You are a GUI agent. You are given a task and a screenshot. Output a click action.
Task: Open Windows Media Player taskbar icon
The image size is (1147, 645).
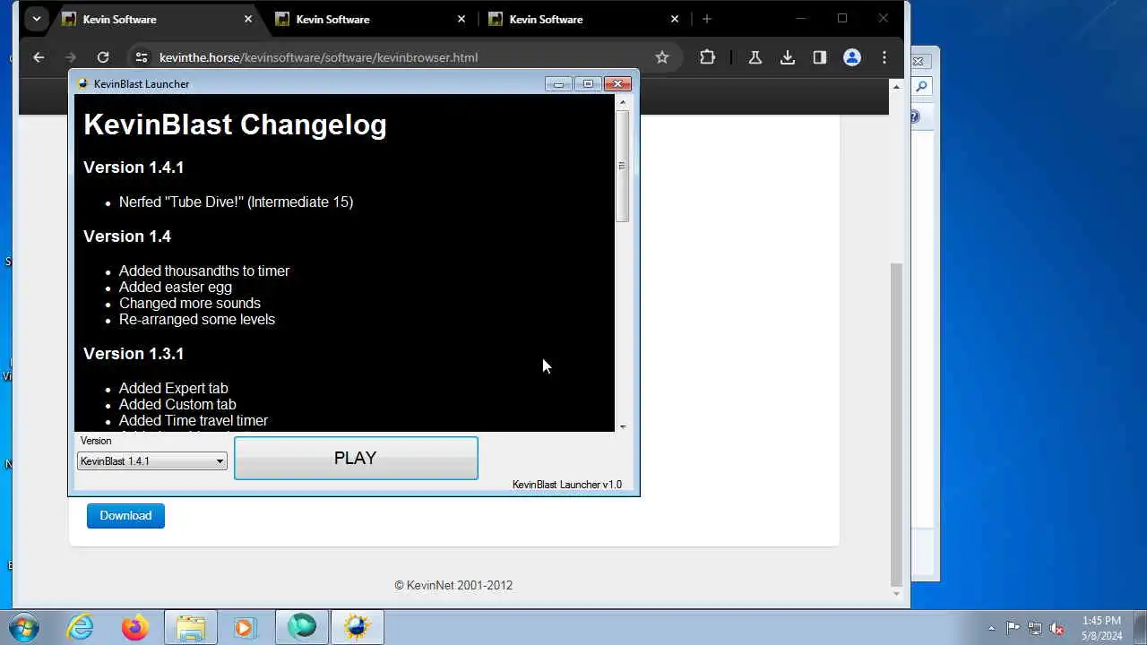245,627
